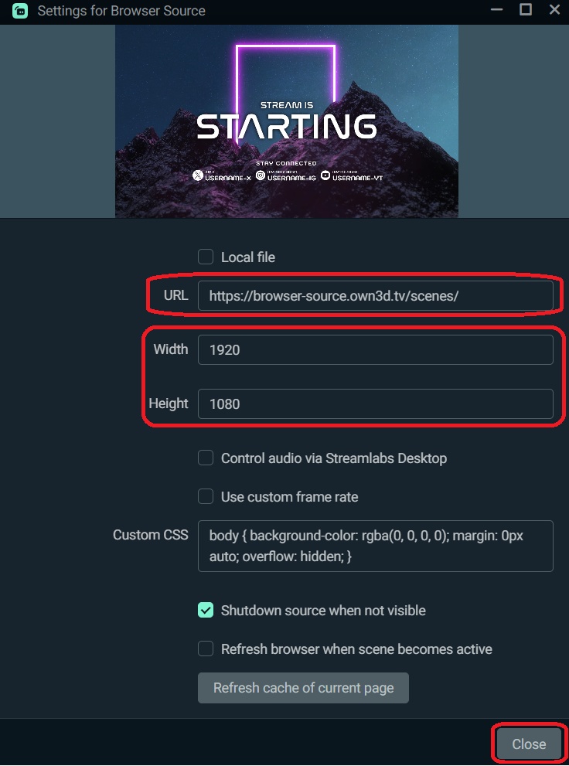This screenshot has height=766, width=569.
Task: Click the neon purple frame in preview
Action: 285,47
